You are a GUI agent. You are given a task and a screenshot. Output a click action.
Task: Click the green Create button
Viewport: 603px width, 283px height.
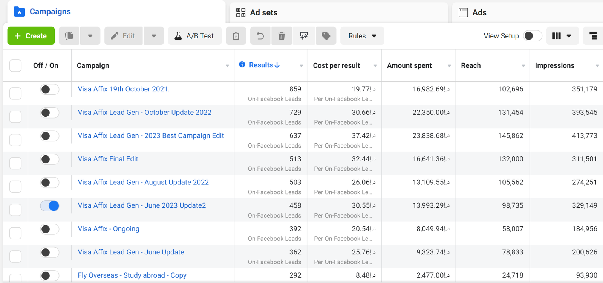(31, 36)
